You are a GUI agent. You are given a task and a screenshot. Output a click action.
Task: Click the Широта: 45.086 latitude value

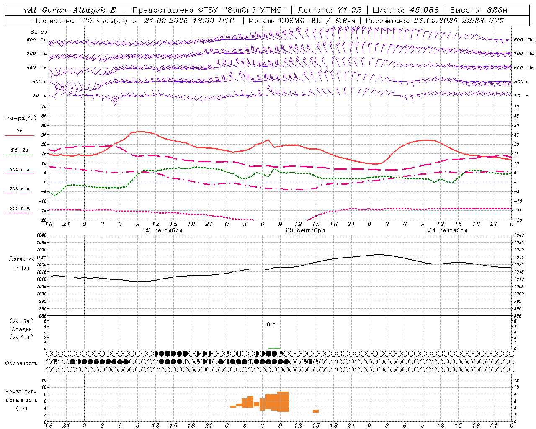tap(405, 10)
